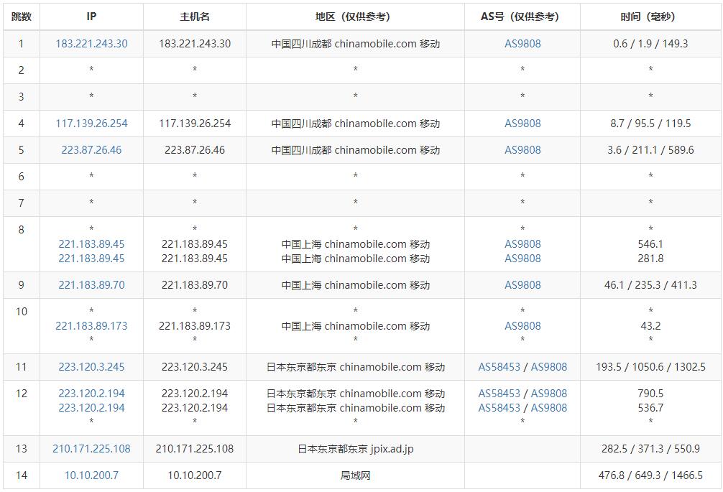Open the AS58453 link in hop 11 row
The width and height of the screenshot is (723, 492).
[499, 367]
